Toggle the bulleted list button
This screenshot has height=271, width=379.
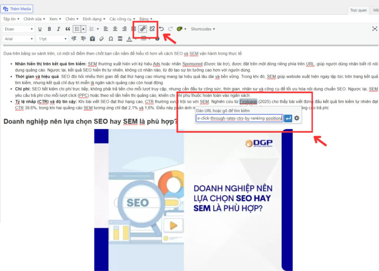click(x=77, y=29)
